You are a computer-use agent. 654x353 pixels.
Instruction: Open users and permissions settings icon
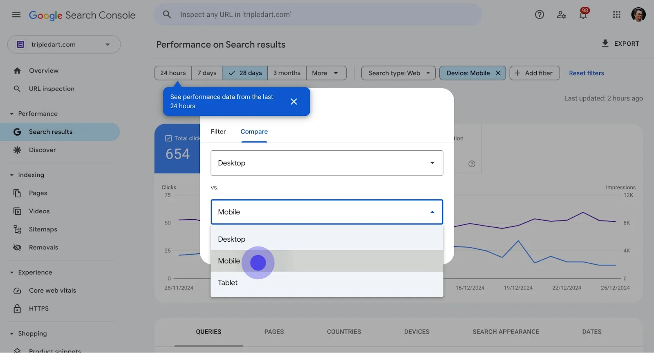coord(561,15)
